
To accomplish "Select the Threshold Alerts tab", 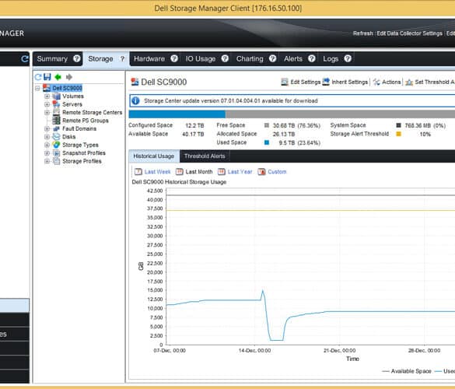I will click(x=205, y=156).
